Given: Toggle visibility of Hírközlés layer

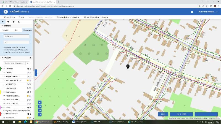Looking at the screenshot, I should coord(30,69).
